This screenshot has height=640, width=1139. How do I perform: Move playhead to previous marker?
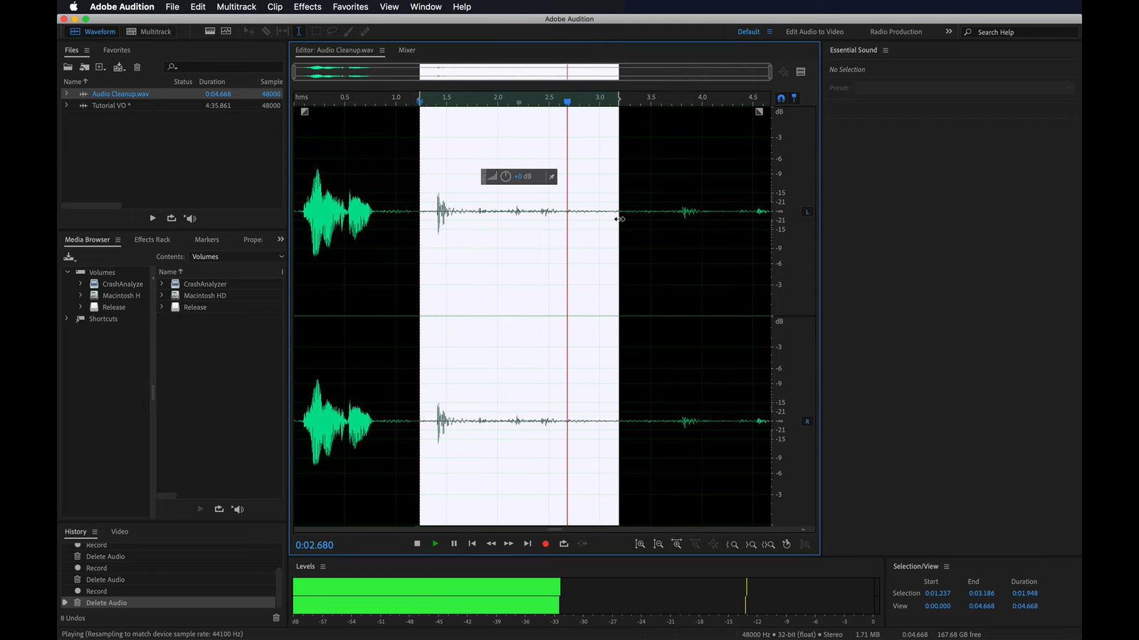coord(472,543)
